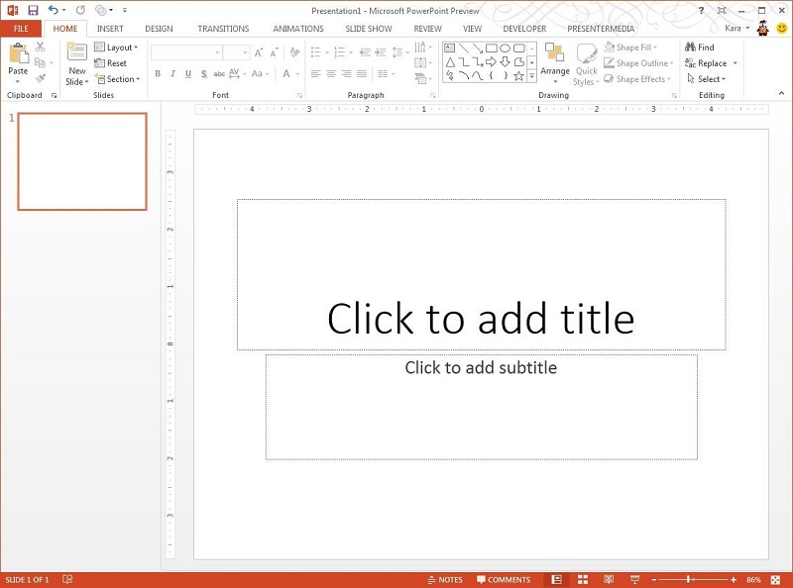
Task: Toggle Normal view button in status bar
Action: click(x=556, y=579)
